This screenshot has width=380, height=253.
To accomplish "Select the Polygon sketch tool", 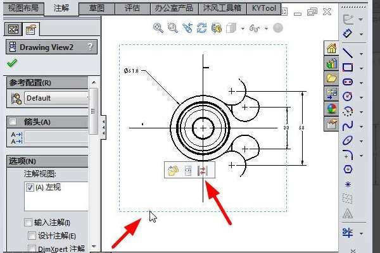I will coord(348,170).
